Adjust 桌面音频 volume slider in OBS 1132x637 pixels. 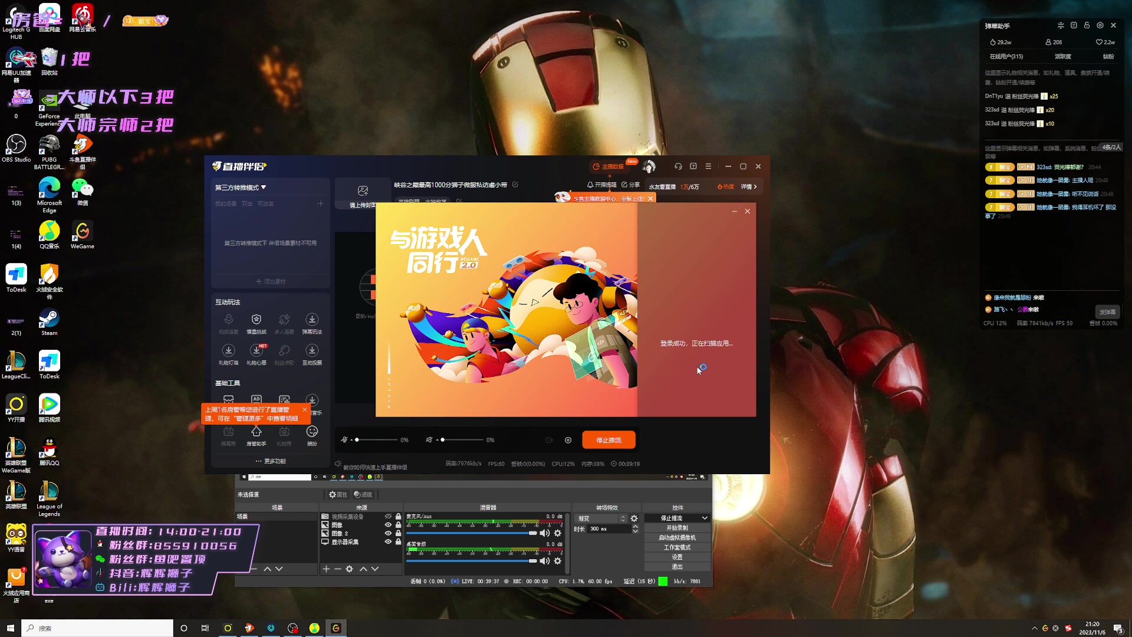472,561
